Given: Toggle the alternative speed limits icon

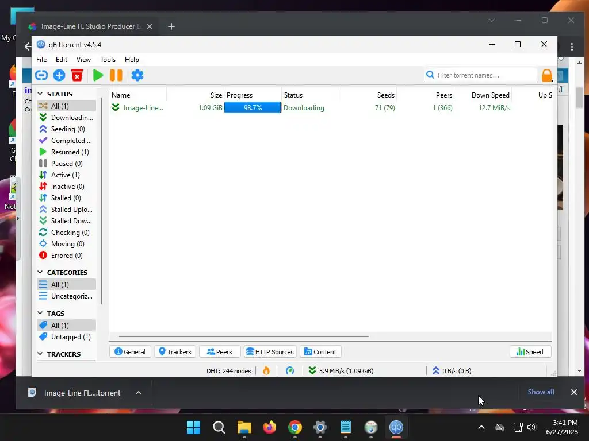Looking at the screenshot, I should click(x=290, y=370).
